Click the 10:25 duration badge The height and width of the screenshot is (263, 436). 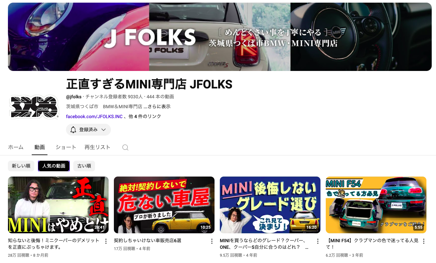pos(205,227)
